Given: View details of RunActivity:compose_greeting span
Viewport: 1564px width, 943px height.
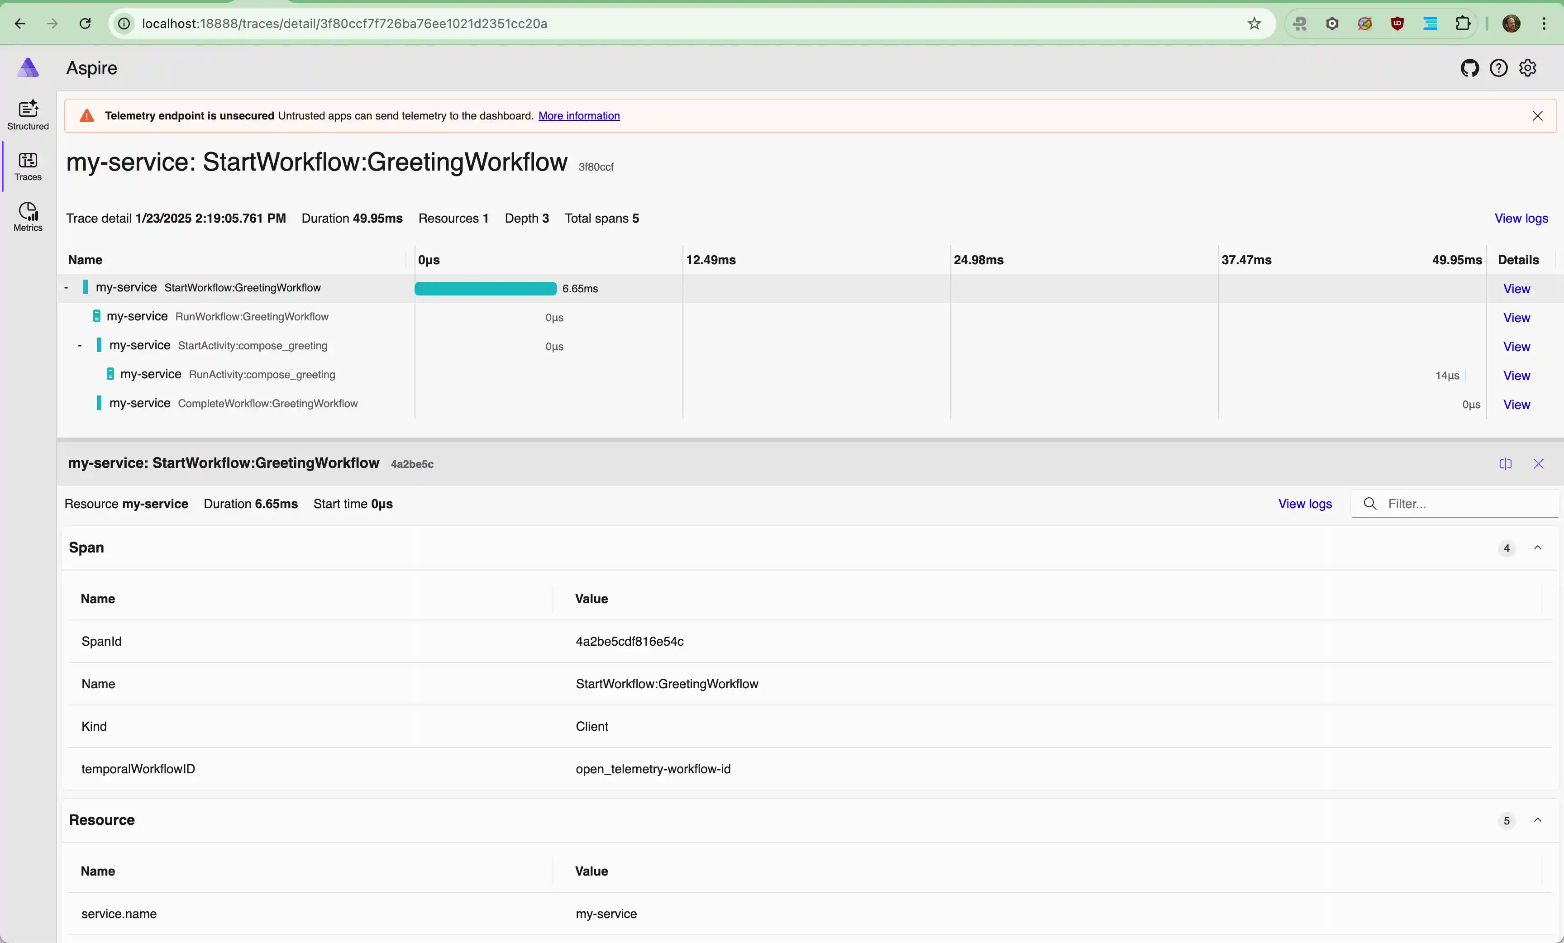Looking at the screenshot, I should point(1516,376).
